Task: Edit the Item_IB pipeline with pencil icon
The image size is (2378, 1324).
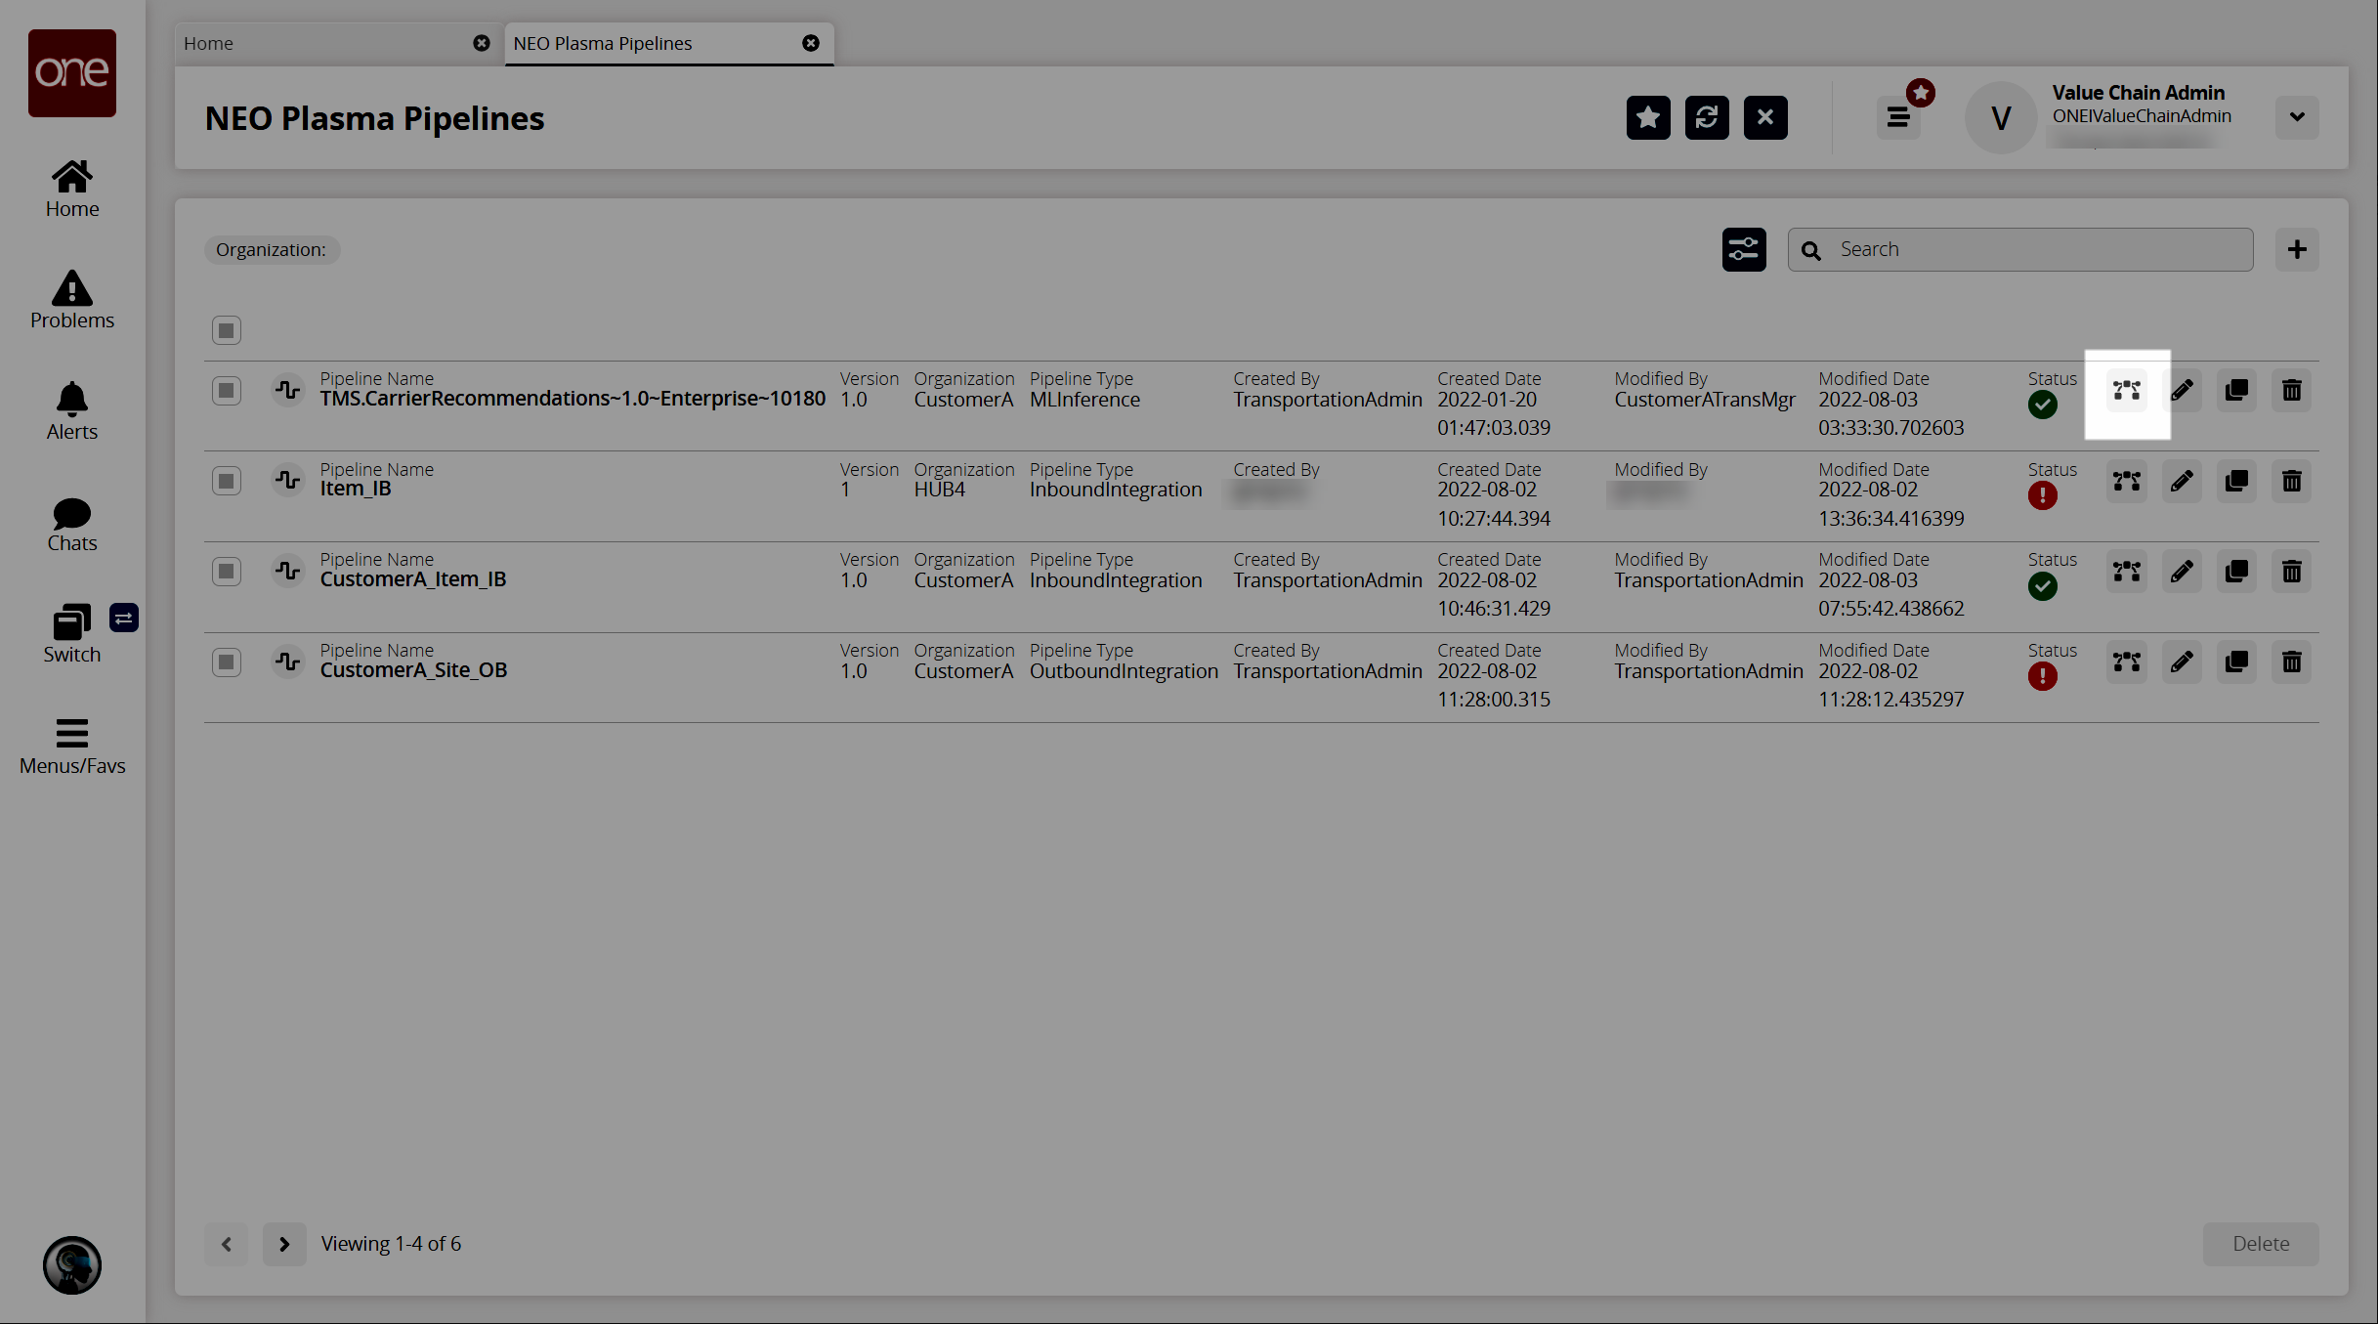Action: coord(2182,482)
